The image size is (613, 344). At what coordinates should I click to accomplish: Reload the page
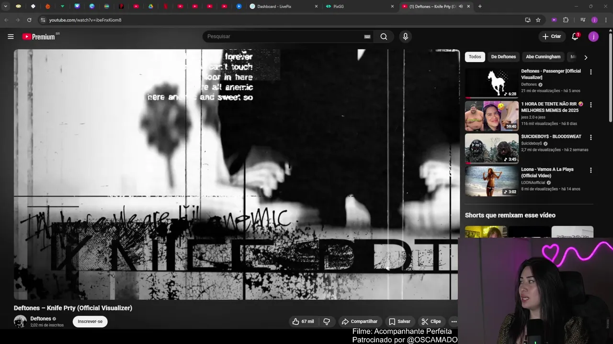coord(29,20)
